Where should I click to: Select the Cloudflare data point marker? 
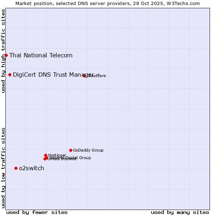[x=85, y=76]
